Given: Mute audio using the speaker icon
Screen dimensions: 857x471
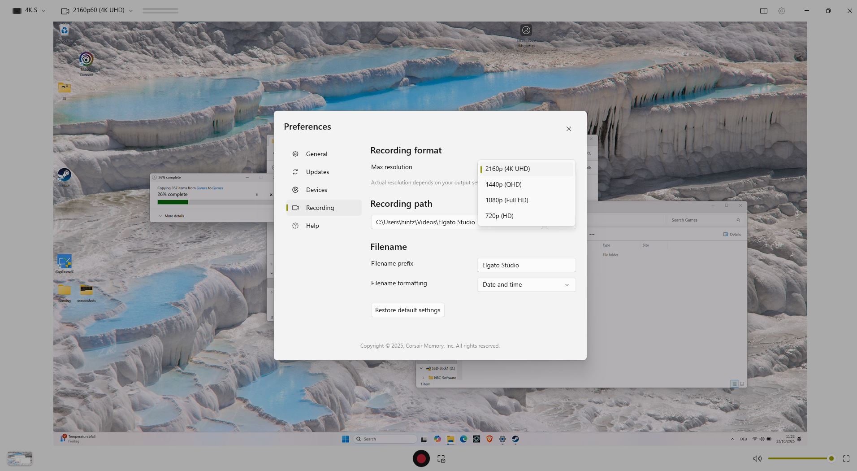Looking at the screenshot, I should 757,458.
